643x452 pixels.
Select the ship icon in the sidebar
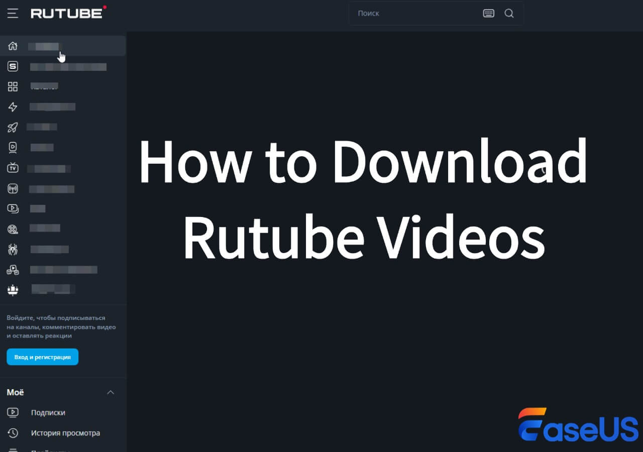tap(13, 290)
